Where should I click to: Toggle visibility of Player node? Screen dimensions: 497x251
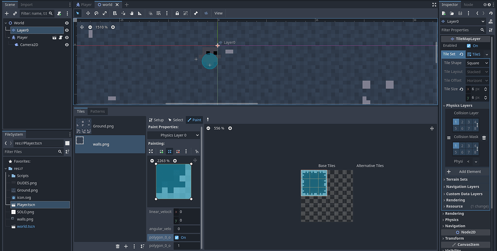point(67,38)
